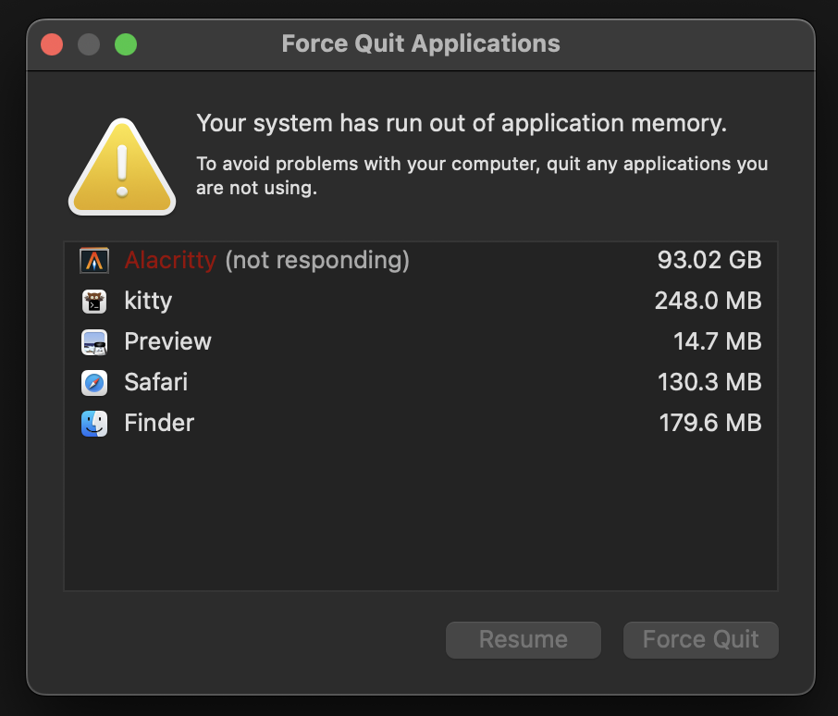Click the Preview app icon
The image size is (838, 716).
click(93, 341)
